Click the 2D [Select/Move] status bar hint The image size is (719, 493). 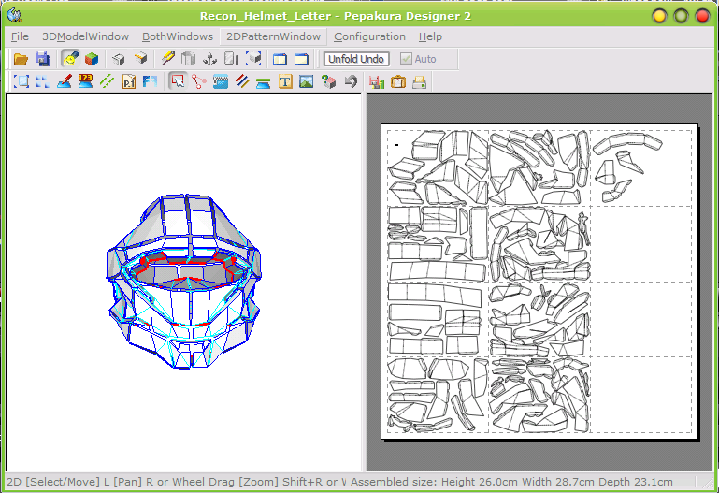pyautogui.click(x=177, y=482)
